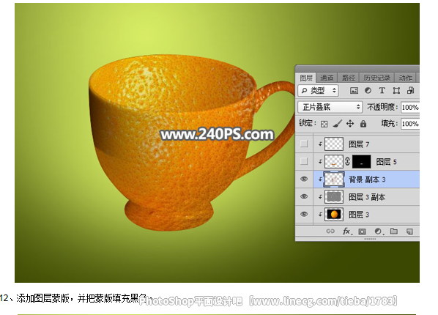Select 图层 3 副本 gray thumbnail

point(334,197)
